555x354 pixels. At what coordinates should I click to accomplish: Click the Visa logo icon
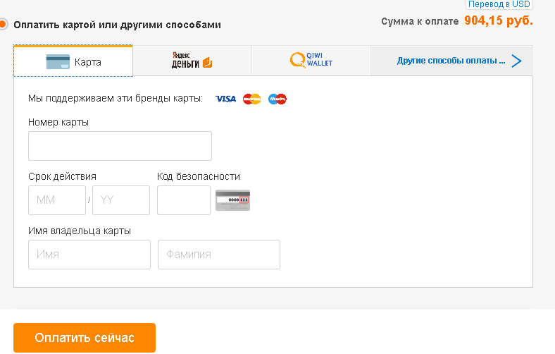click(x=226, y=99)
